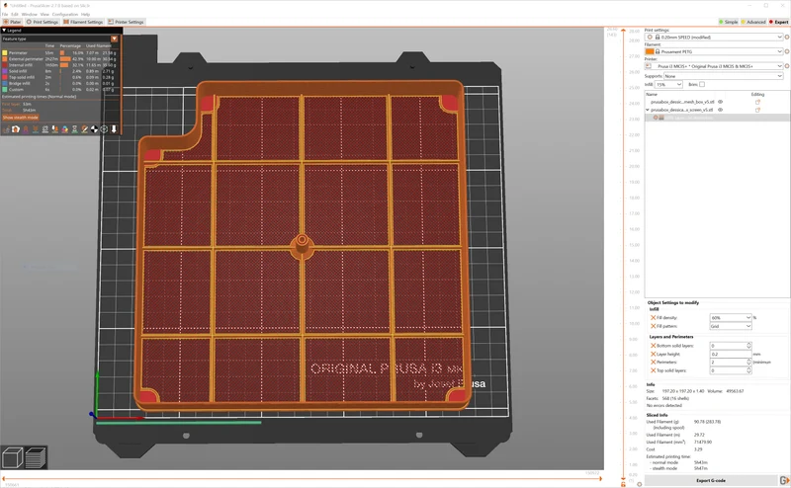791x488 pixels.
Task: Collapse the Legend panel triangle
Action: pos(4,31)
